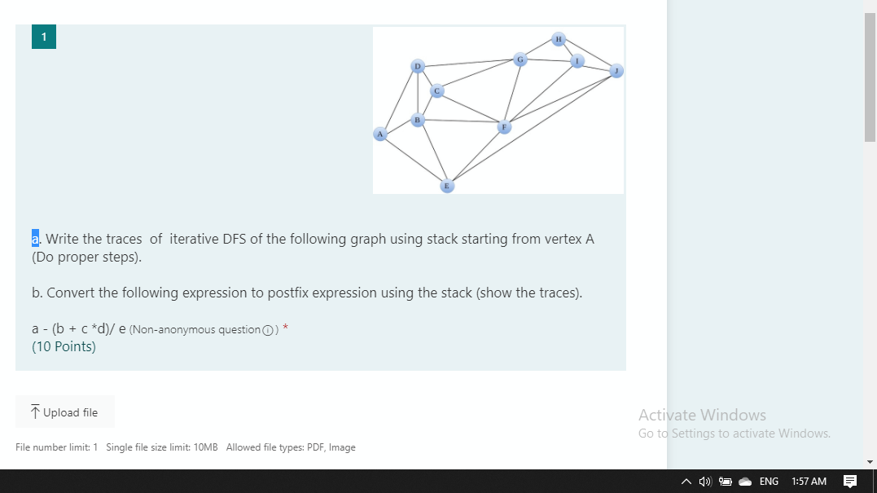Image resolution: width=877 pixels, height=493 pixels.
Task: Click the scrollbar down arrow at bottom right
Action: coord(870,460)
